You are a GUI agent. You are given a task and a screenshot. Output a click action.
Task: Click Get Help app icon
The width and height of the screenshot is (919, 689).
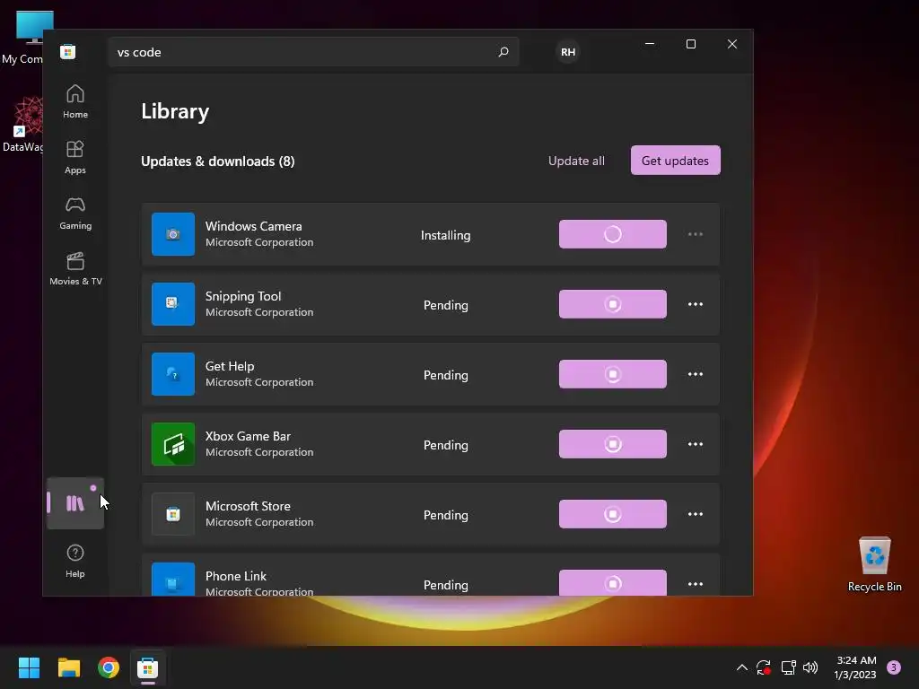click(x=173, y=374)
